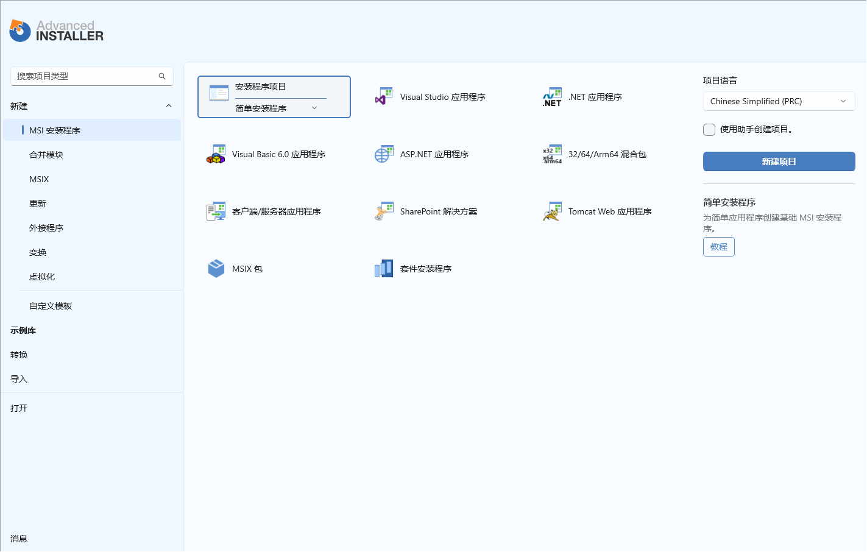Go to 打开 section
867x552 pixels.
(x=92, y=408)
